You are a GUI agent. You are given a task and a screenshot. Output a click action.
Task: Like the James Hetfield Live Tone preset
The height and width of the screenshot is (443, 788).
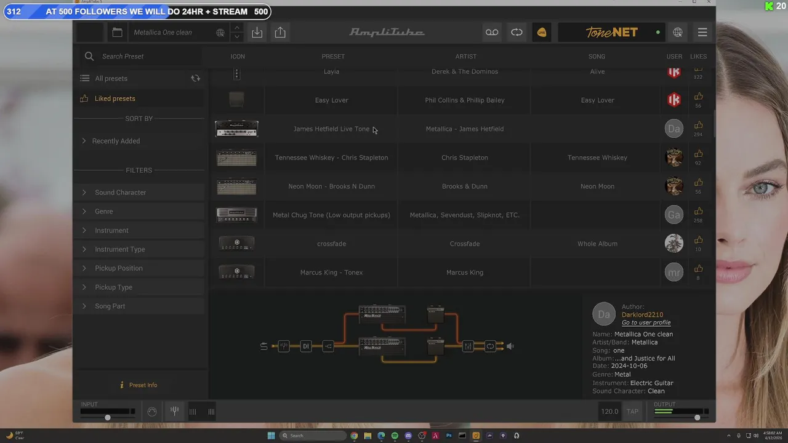point(698,126)
